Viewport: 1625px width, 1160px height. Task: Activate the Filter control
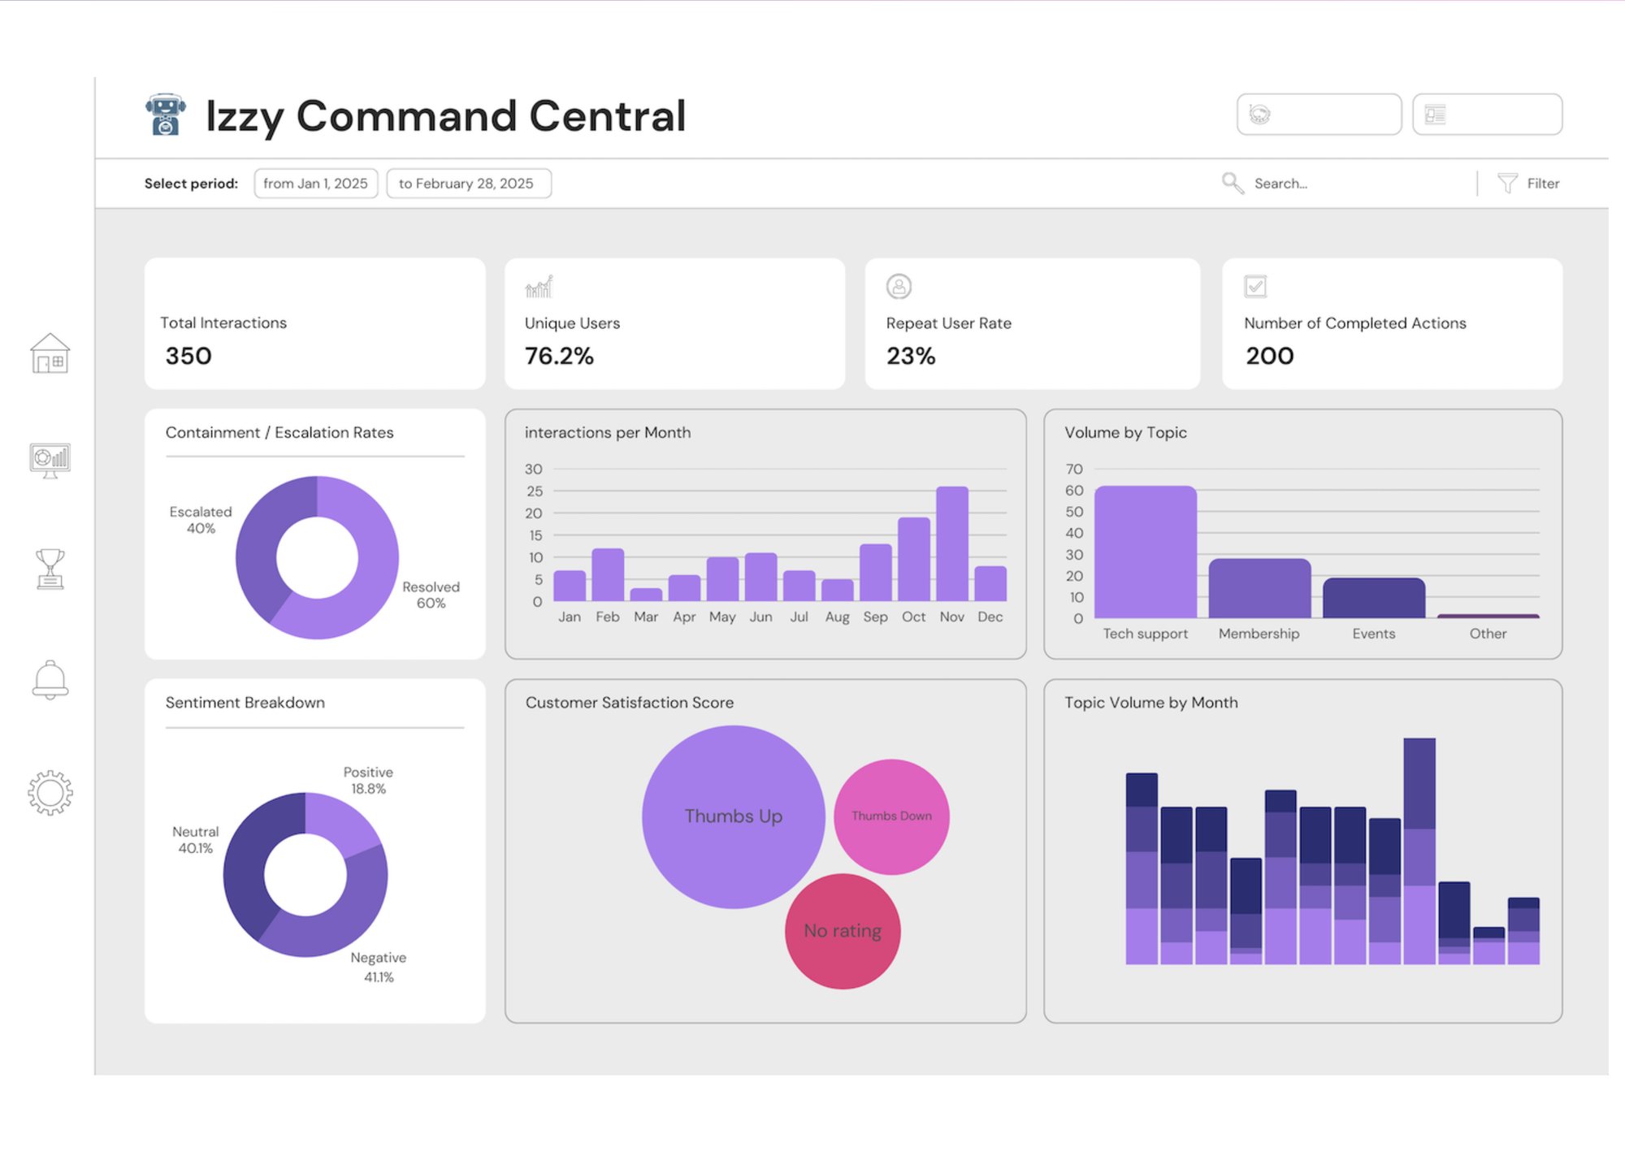point(1542,184)
